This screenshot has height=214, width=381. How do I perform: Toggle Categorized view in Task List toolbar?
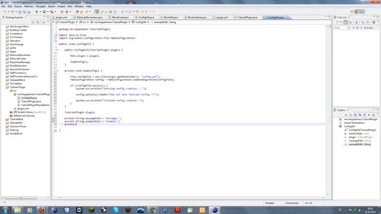[346, 22]
